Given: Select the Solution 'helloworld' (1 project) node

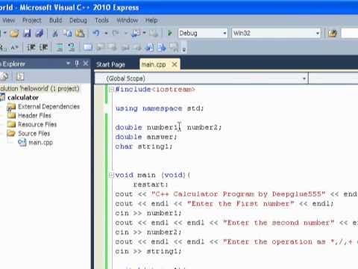Looking at the screenshot, I should [x=40, y=88].
